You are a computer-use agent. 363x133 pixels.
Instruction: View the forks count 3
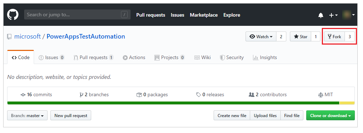350,37
